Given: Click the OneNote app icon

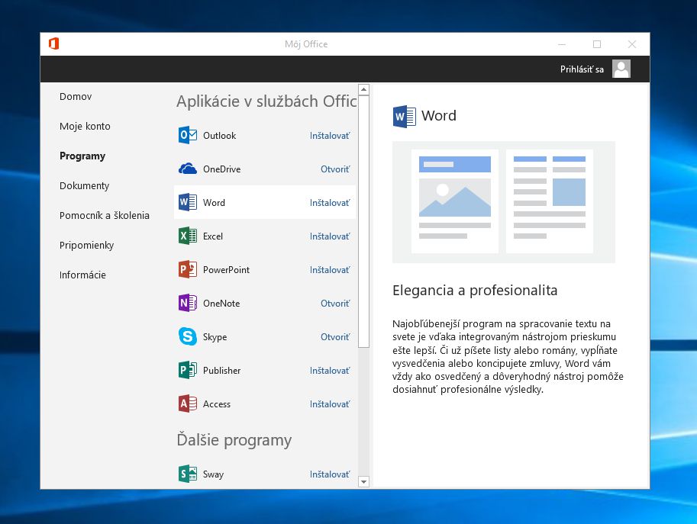Looking at the screenshot, I should 188,304.
